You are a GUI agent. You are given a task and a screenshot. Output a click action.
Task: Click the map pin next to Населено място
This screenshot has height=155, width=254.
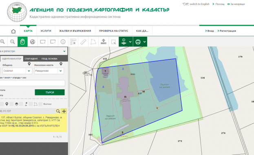(61, 64)
